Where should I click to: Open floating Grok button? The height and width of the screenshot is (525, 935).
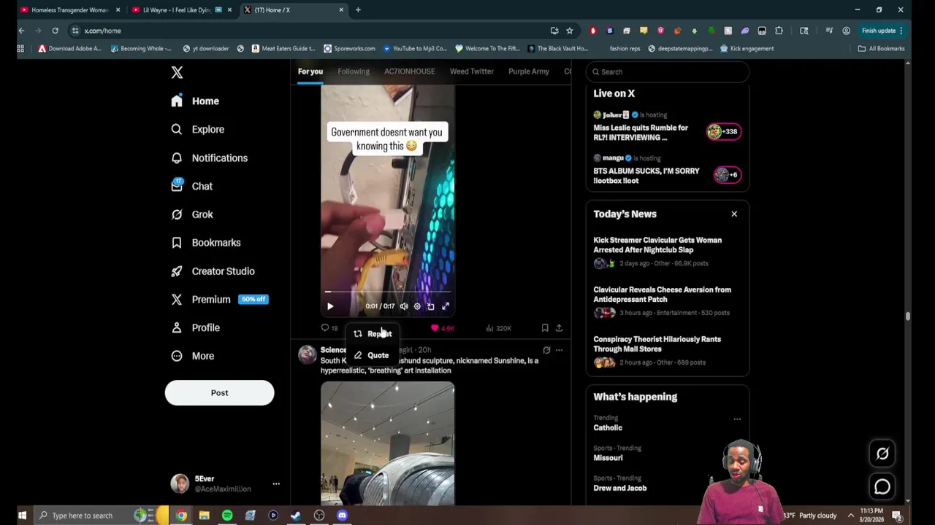[x=882, y=454]
